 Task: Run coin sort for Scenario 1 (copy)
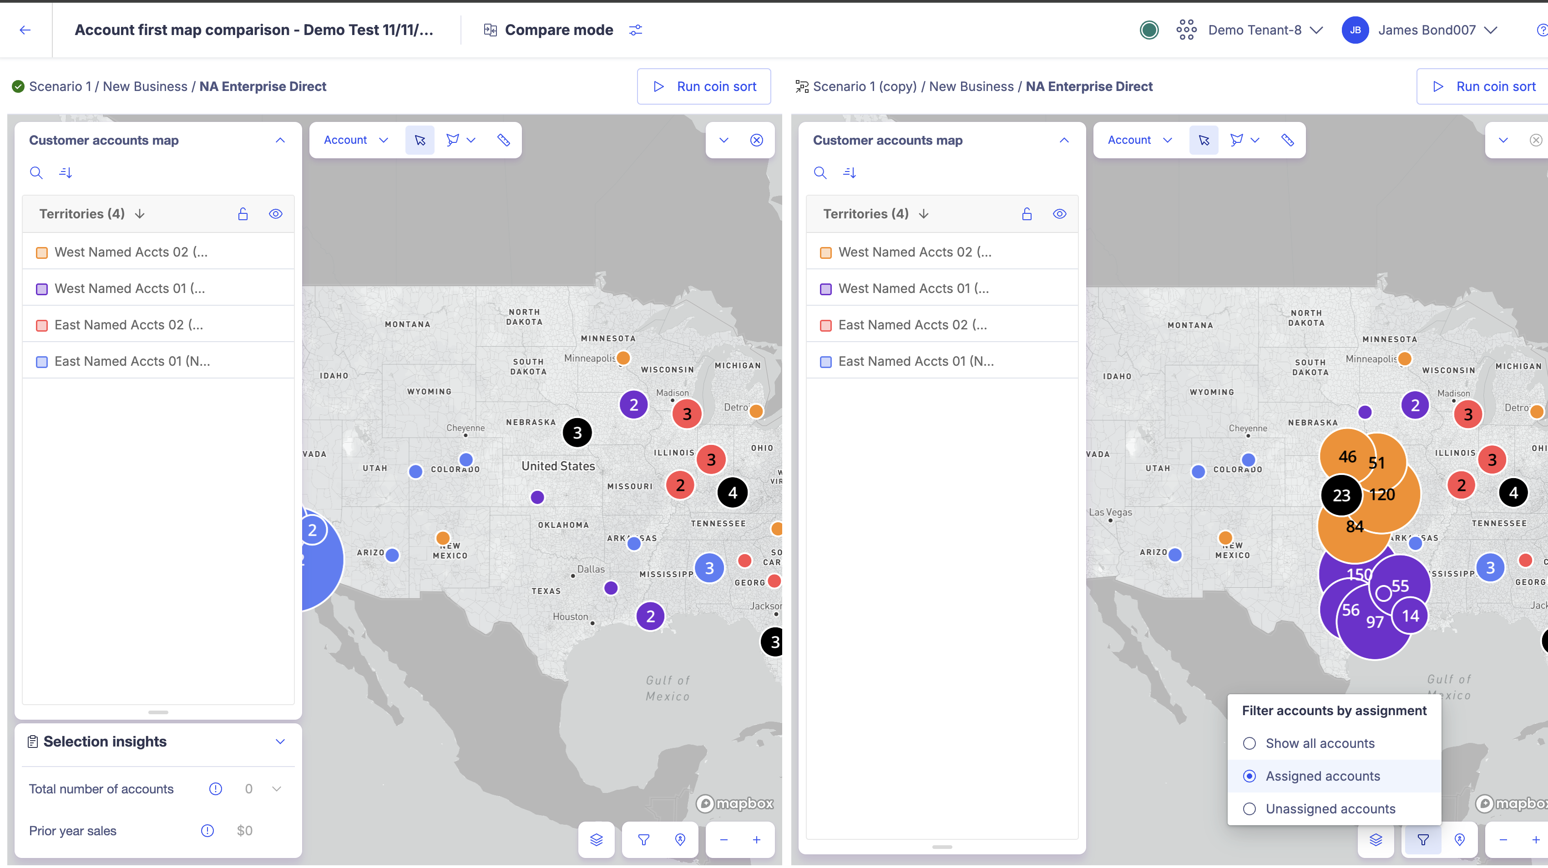[x=1483, y=86]
